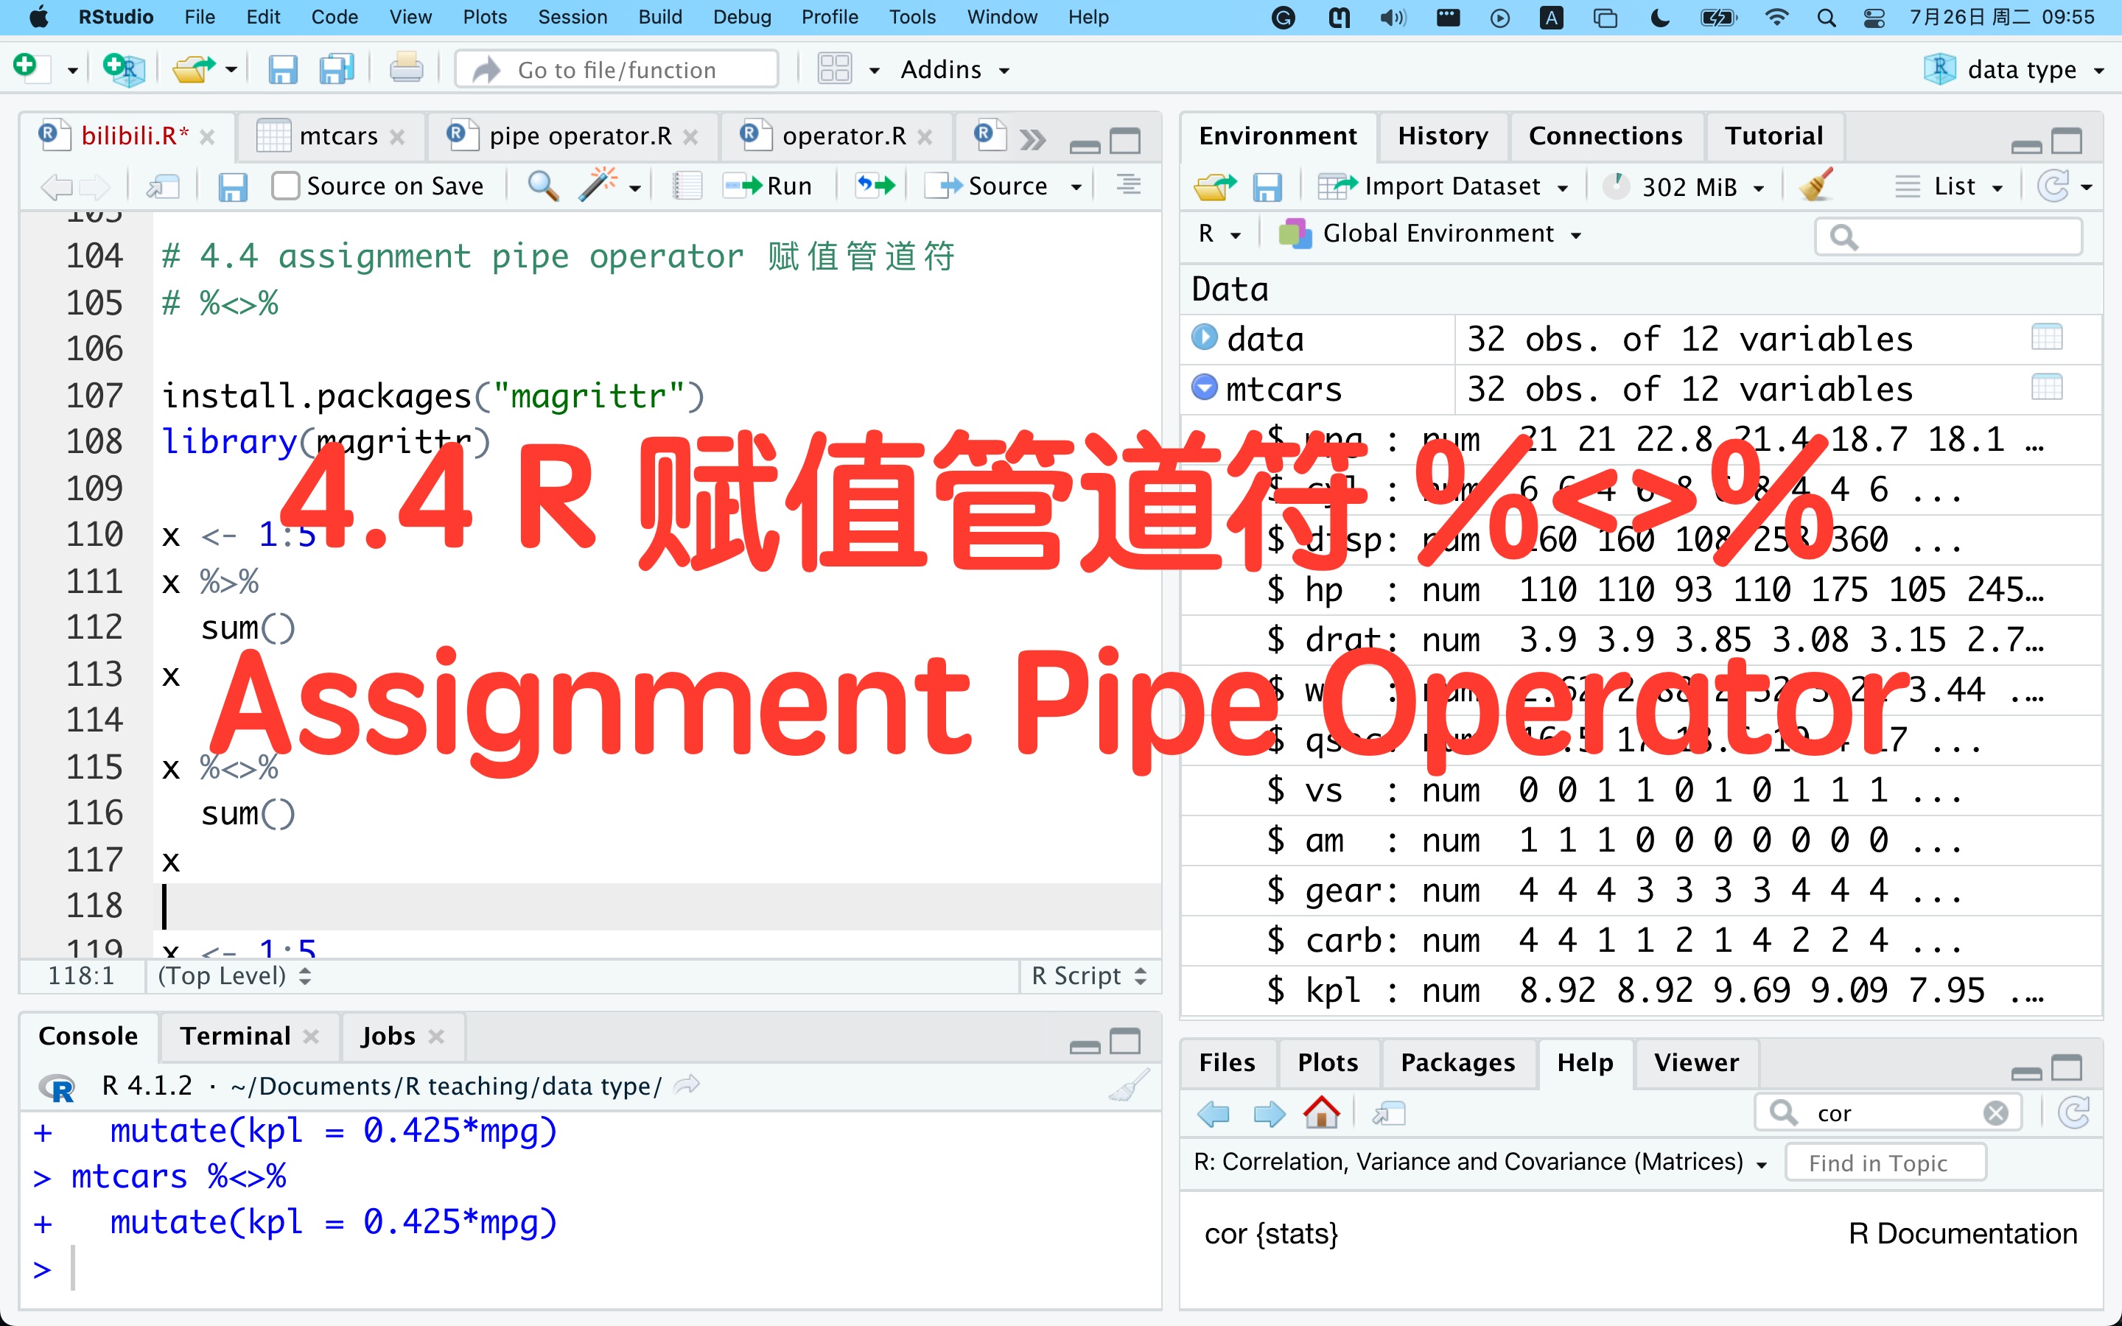Open an existing file via the folder icon
The height and width of the screenshot is (1326, 2122).
[x=193, y=69]
